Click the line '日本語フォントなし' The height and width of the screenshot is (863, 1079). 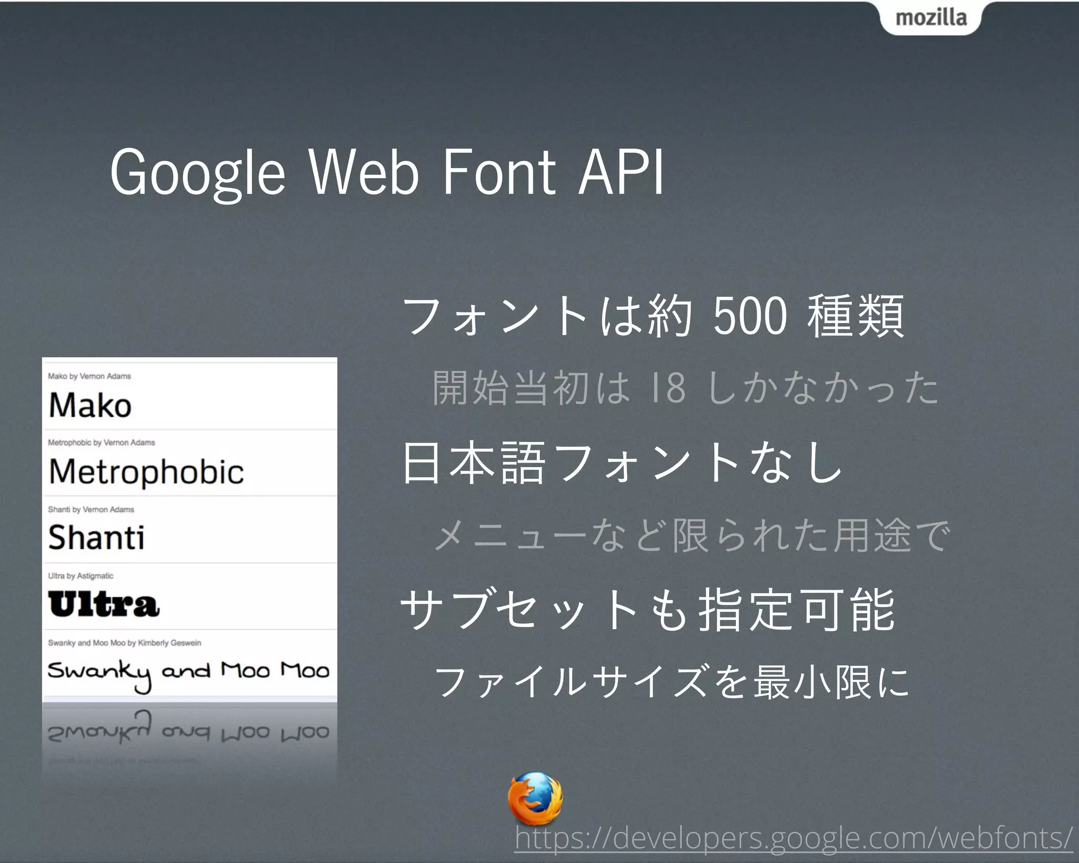click(x=622, y=462)
